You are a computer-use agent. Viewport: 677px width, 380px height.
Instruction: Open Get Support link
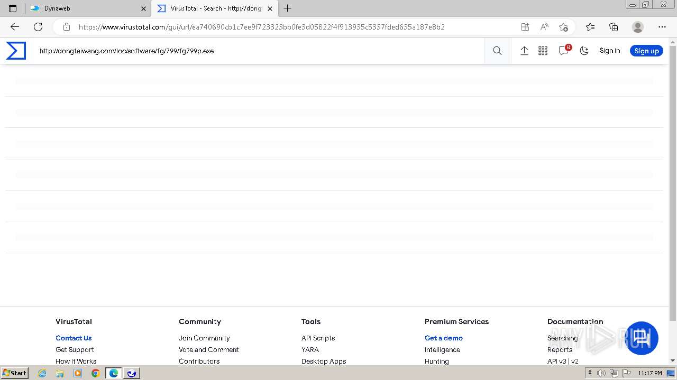[x=75, y=349]
